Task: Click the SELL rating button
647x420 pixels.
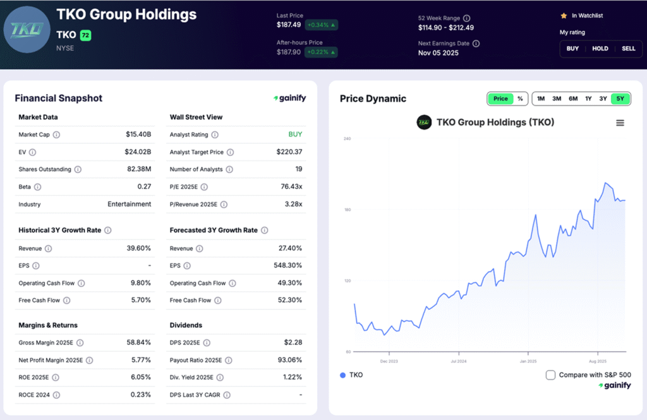Action: (x=629, y=49)
